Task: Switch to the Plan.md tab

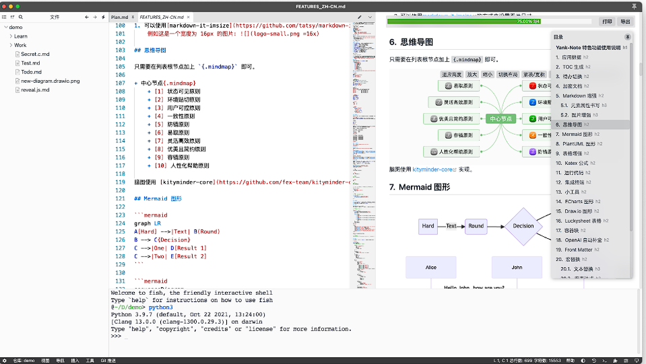Action: 119,17
